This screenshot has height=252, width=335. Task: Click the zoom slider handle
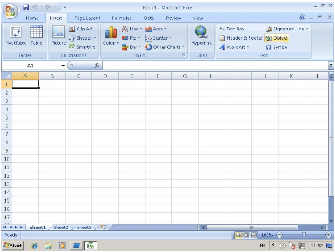click(x=304, y=235)
